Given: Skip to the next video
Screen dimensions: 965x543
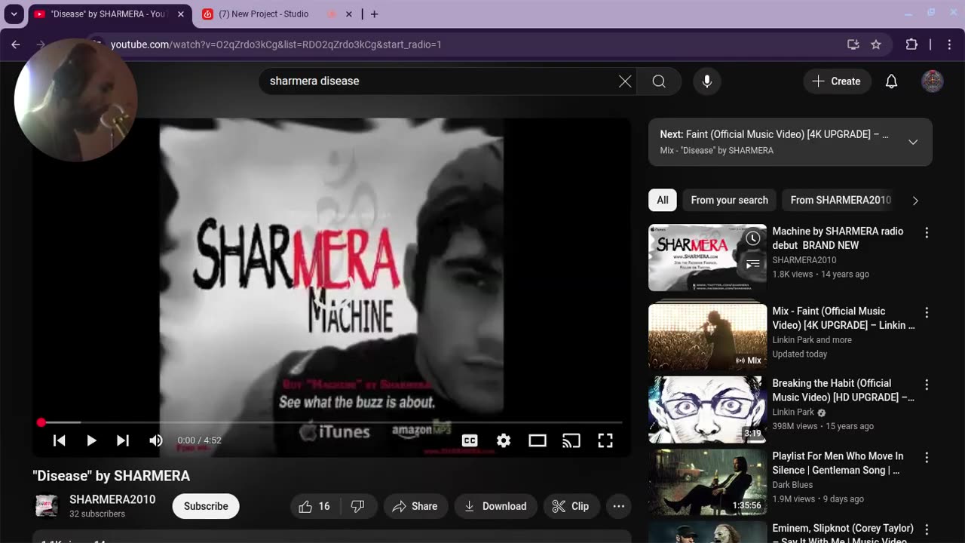Looking at the screenshot, I should [x=123, y=440].
